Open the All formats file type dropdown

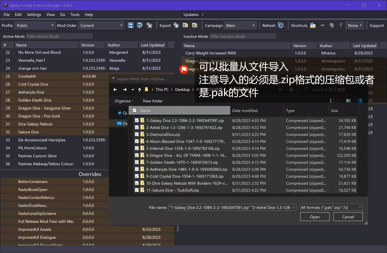[331, 207]
